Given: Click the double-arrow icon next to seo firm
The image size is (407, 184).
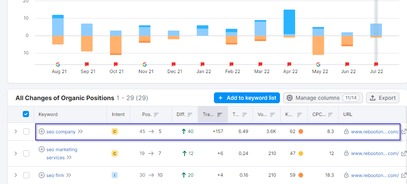Looking at the screenshot, I should click(x=69, y=175).
